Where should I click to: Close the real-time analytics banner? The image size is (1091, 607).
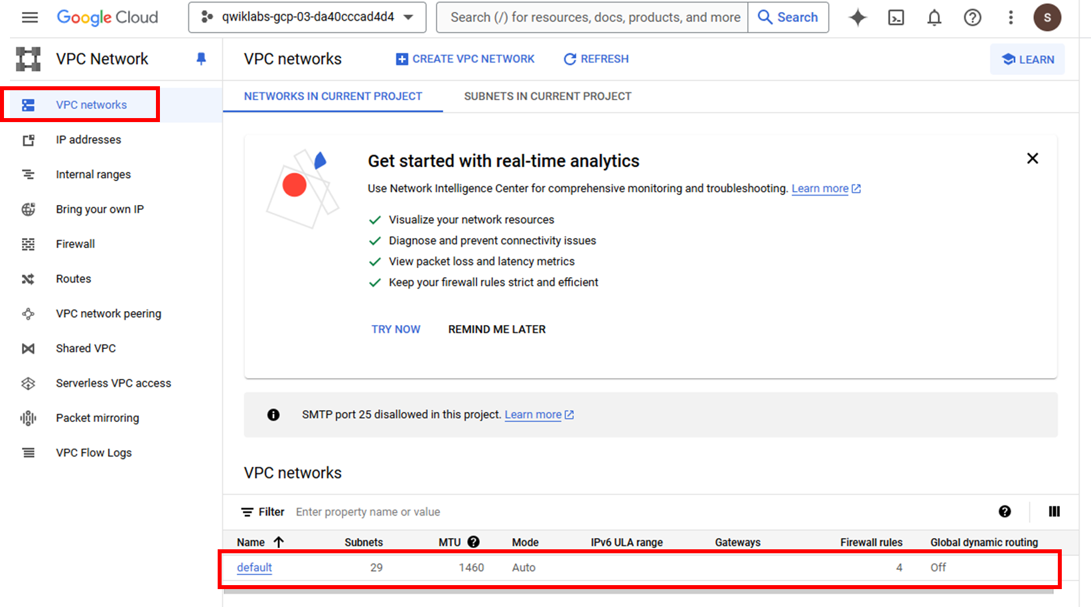click(x=1033, y=159)
